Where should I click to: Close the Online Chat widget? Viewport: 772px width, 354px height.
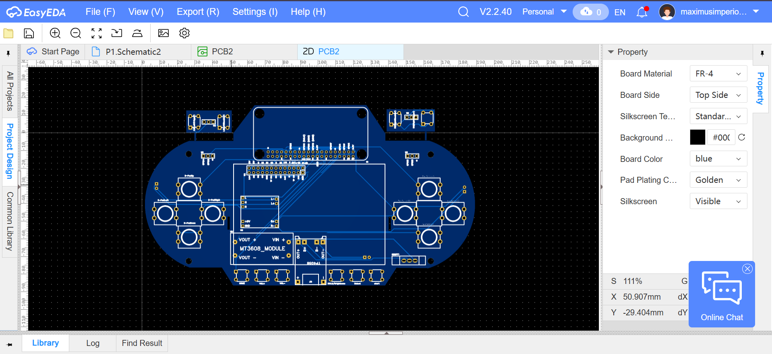pyautogui.click(x=747, y=269)
